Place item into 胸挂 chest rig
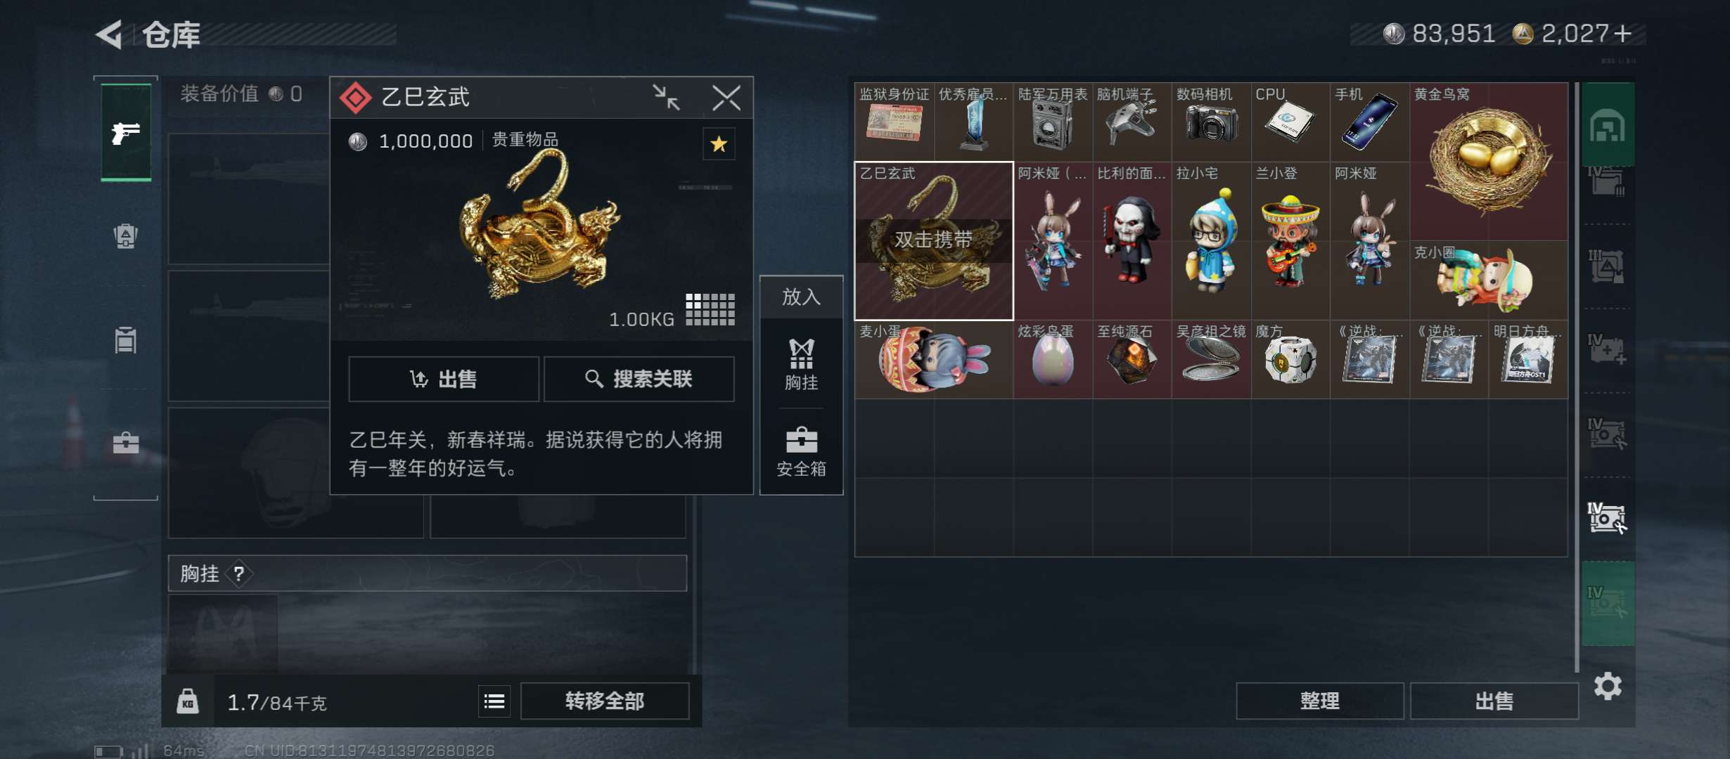This screenshot has width=1730, height=759. coord(801,364)
